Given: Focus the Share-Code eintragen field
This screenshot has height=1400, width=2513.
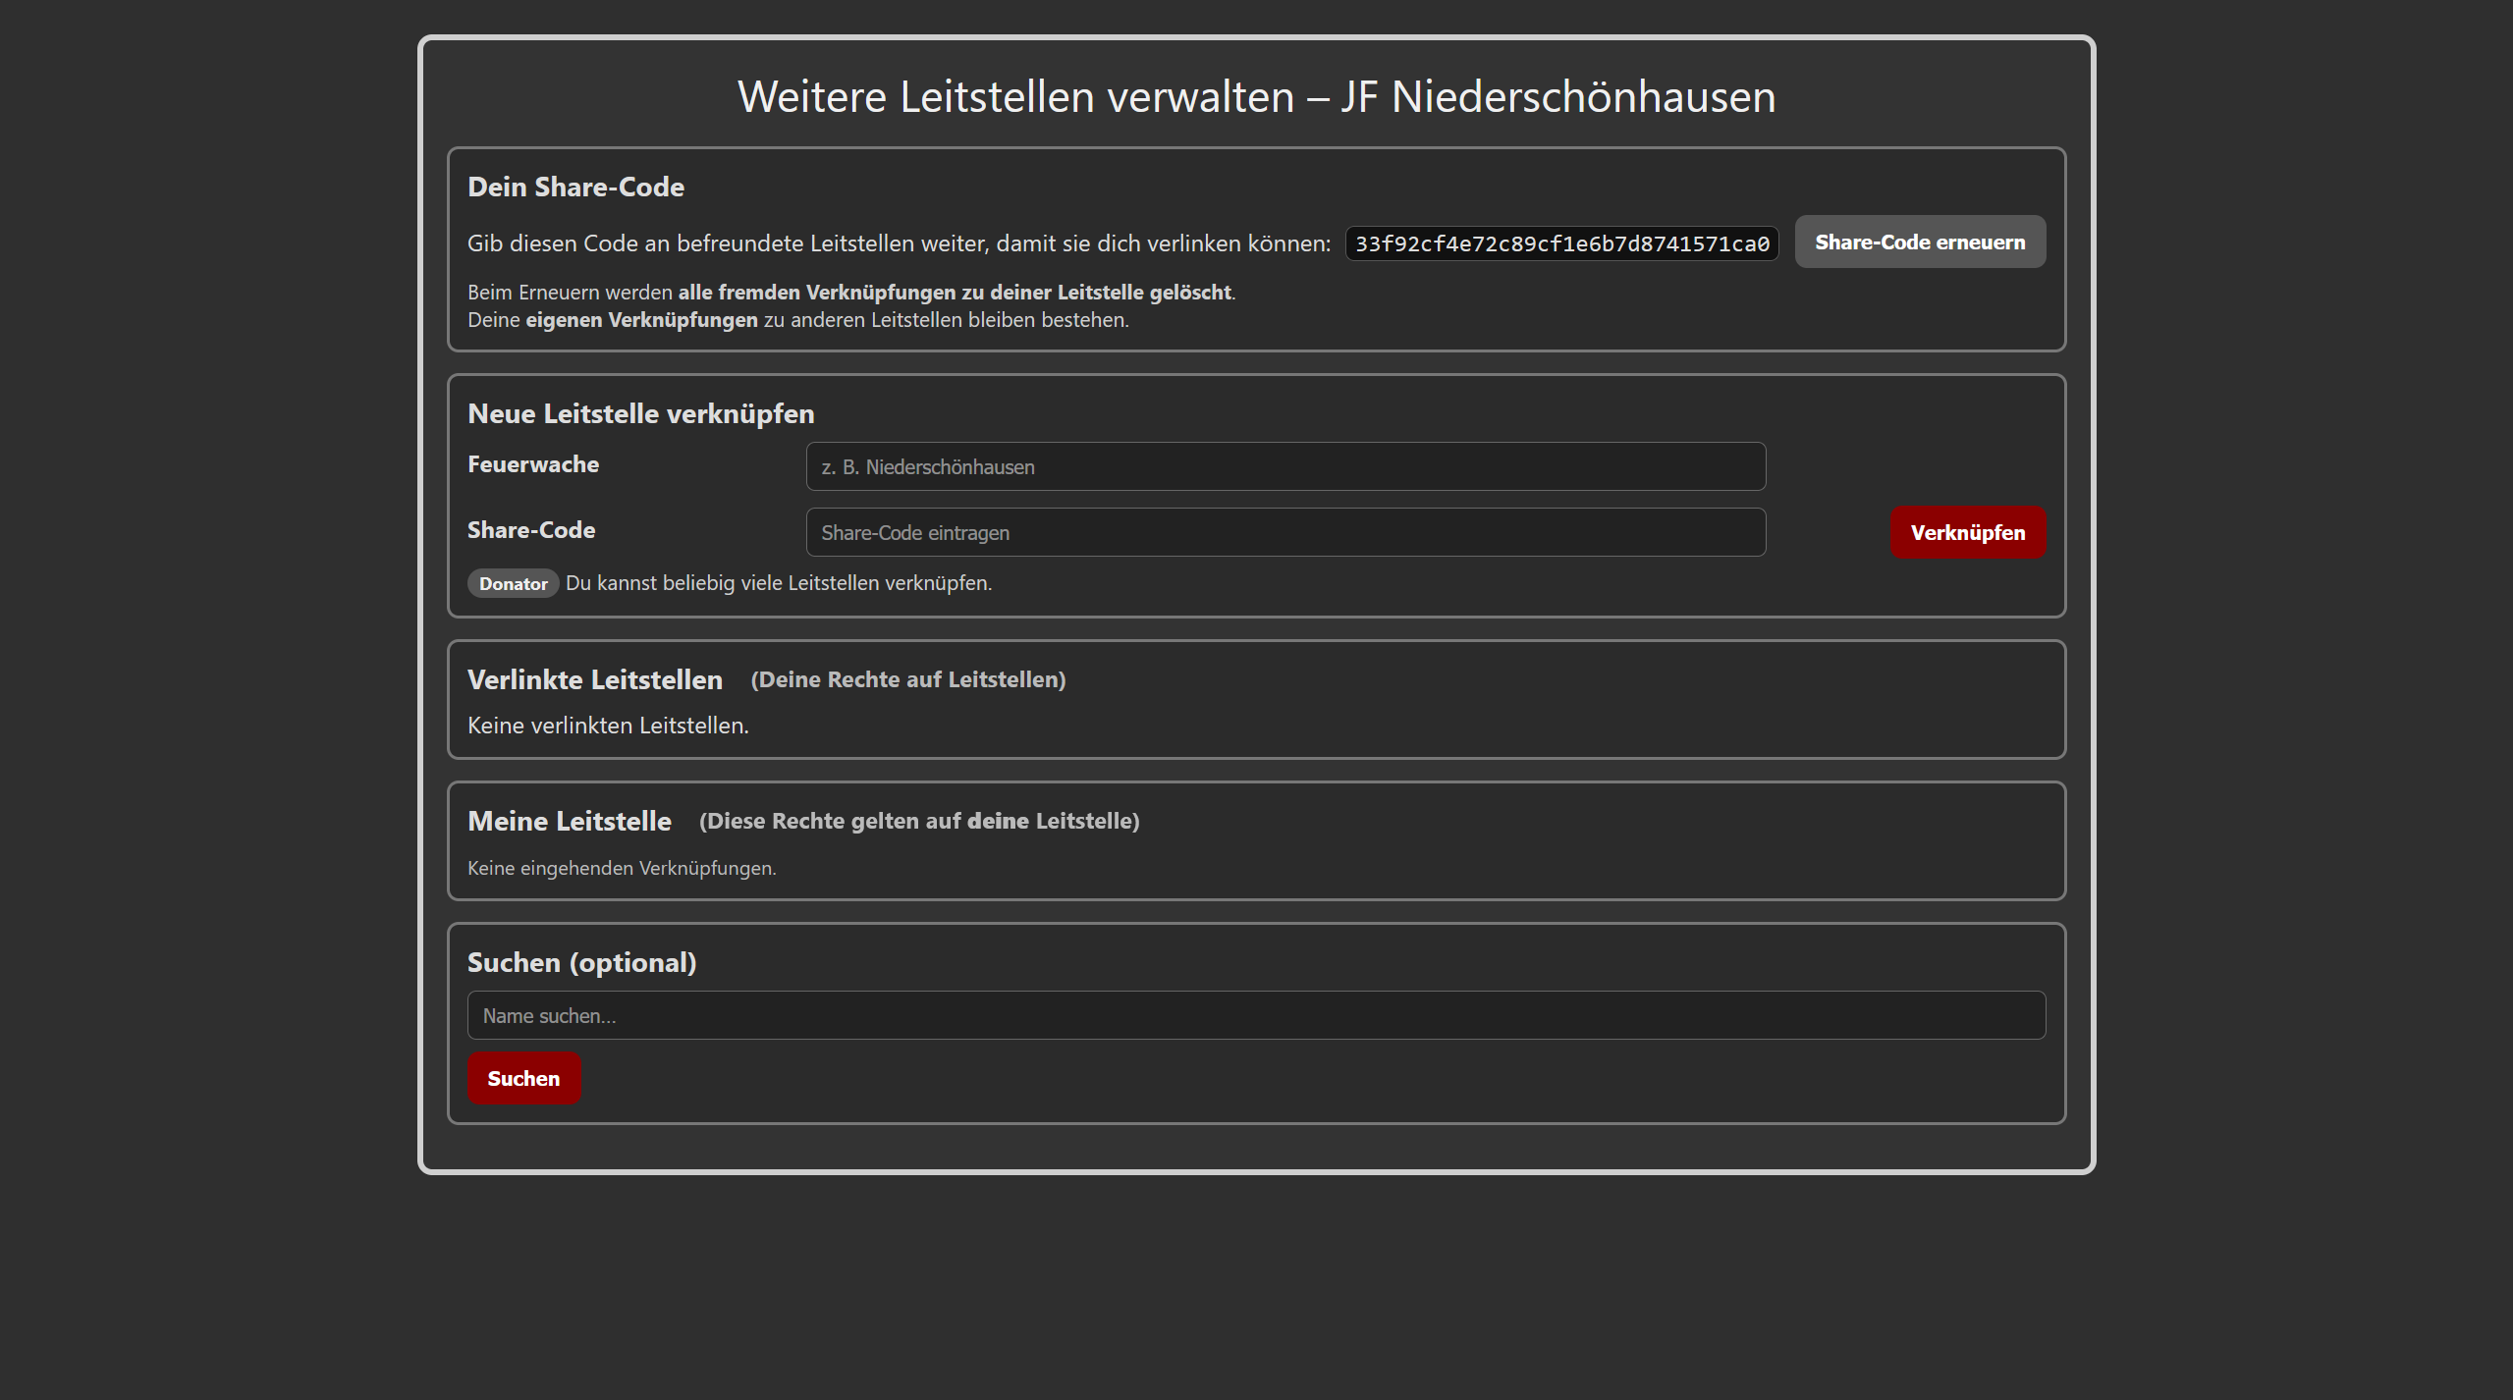Looking at the screenshot, I should pos(1285,532).
